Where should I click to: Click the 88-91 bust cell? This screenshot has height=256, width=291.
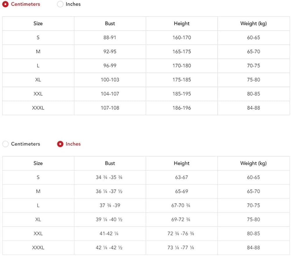pos(110,38)
